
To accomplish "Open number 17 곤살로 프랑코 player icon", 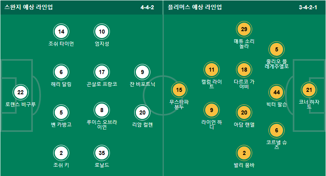I will (102, 72).
